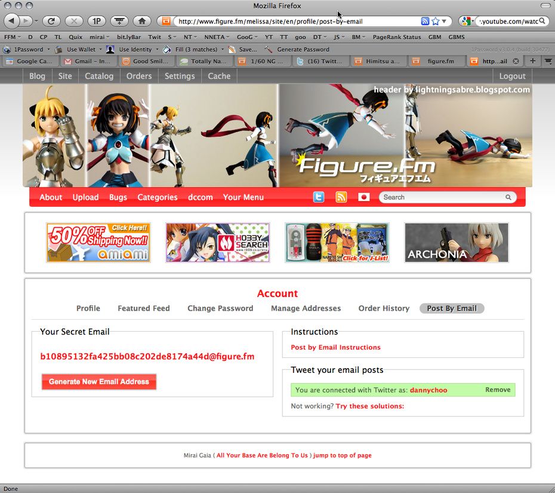Click the Twitter icon in site navigation

[319, 197]
